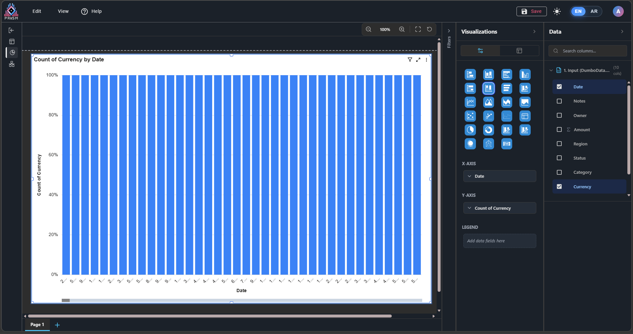Screen dimensions: 633x334
Task: Select the radar chart visualization
Action: (488, 144)
